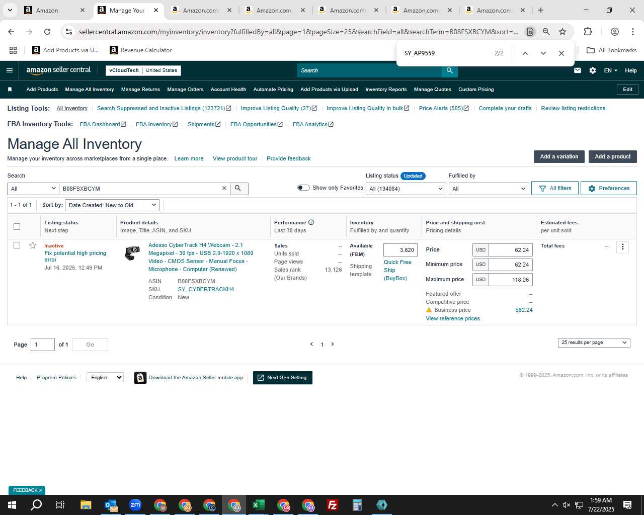Click the inventory search magnifier button
644x515 pixels.
[238, 188]
